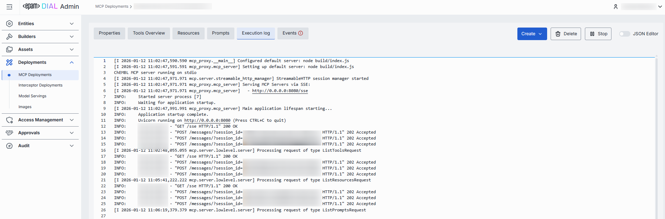Open the user account dropdown arrow
This screenshot has width=665, height=219.
(x=660, y=7)
